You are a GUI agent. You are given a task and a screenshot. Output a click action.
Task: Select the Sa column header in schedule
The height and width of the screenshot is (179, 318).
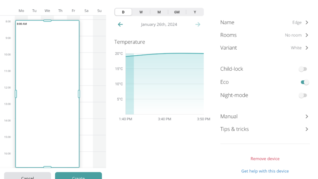[x=86, y=11]
